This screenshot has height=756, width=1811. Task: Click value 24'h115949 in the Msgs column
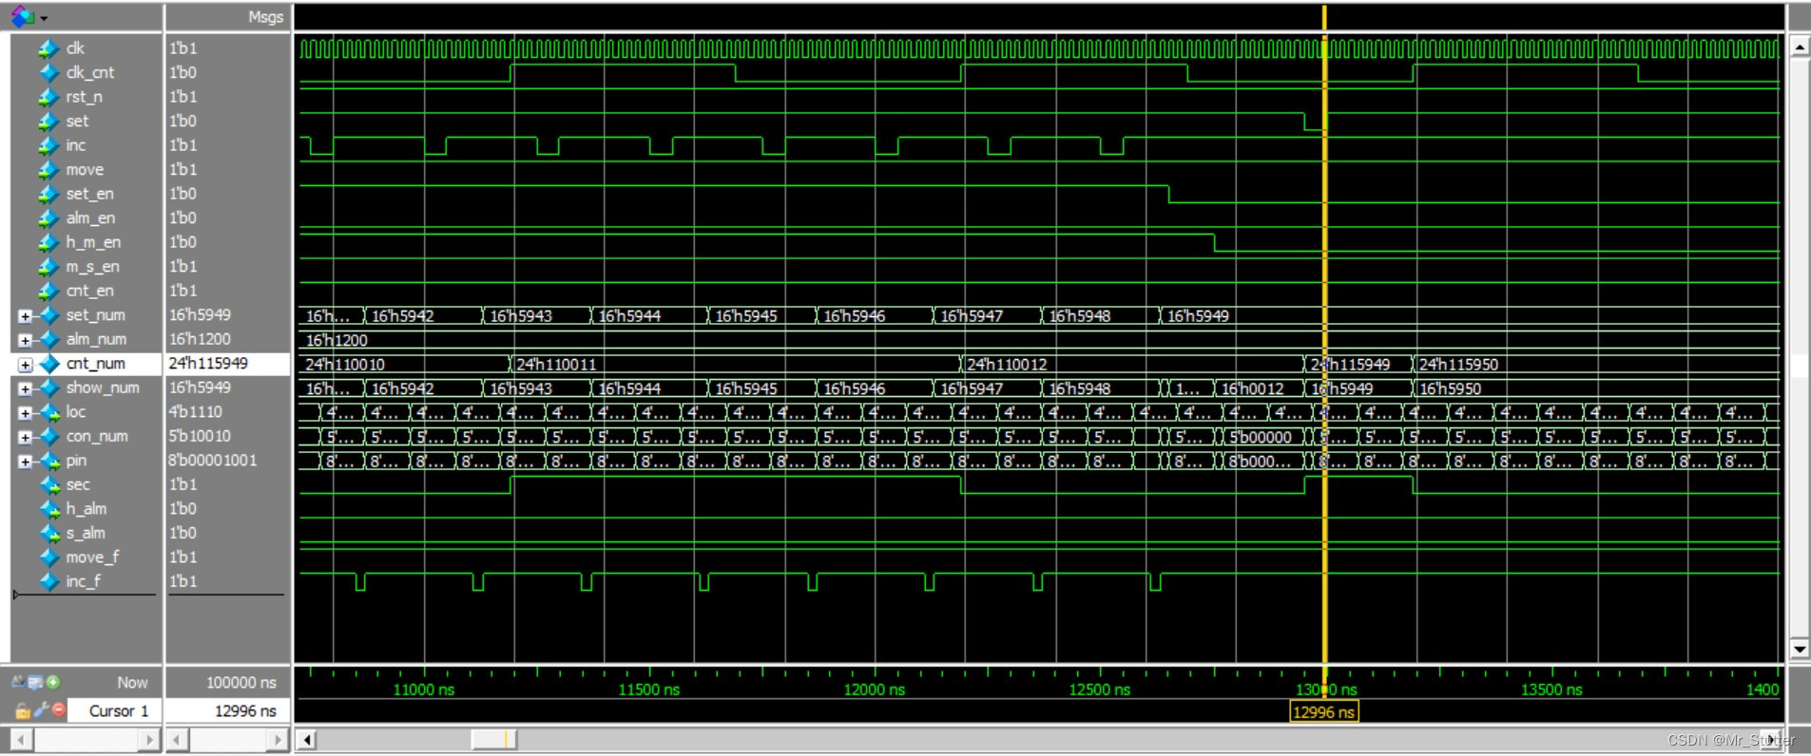coord(208,364)
